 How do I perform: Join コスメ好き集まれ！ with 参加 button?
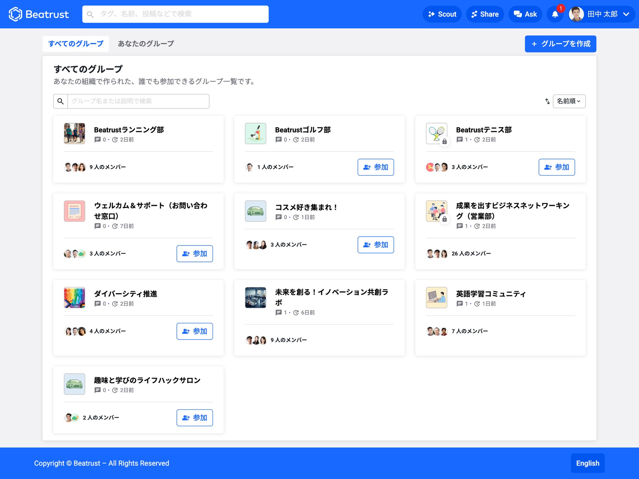click(376, 245)
